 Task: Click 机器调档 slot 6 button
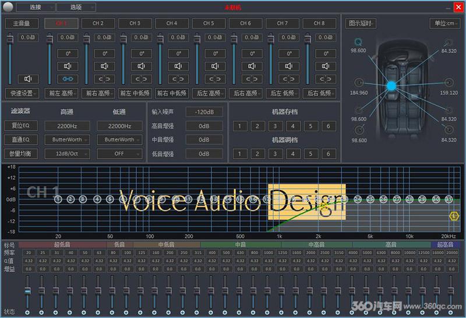329,154
